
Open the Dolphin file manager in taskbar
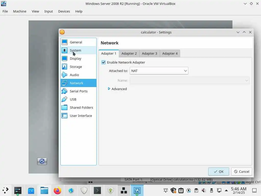[44, 190]
